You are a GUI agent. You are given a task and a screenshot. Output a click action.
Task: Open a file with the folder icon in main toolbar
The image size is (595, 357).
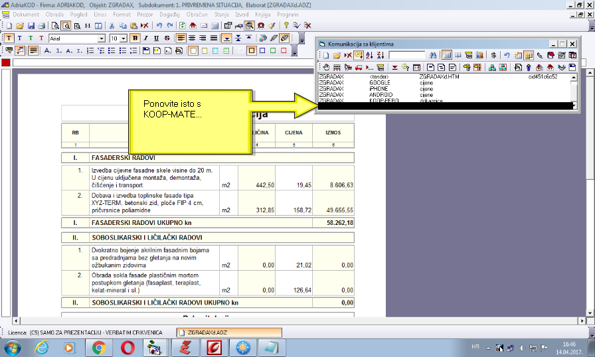(x=20, y=26)
